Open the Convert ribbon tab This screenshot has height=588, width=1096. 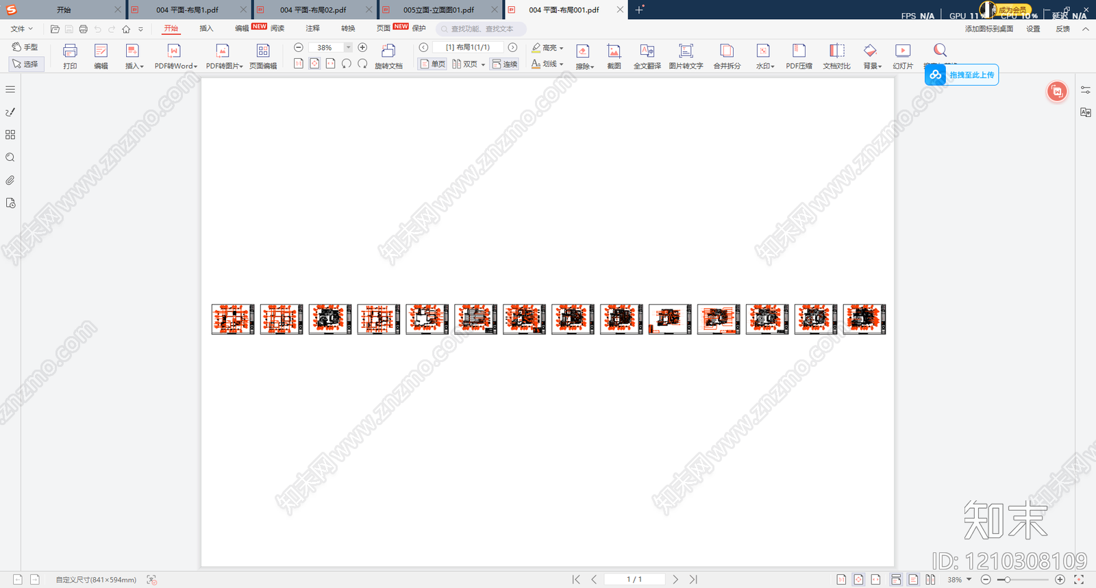[x=348, y=29]
